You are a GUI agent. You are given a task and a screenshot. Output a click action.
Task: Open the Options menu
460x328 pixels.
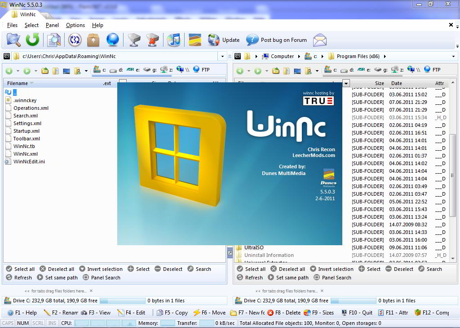click(75, 25)
